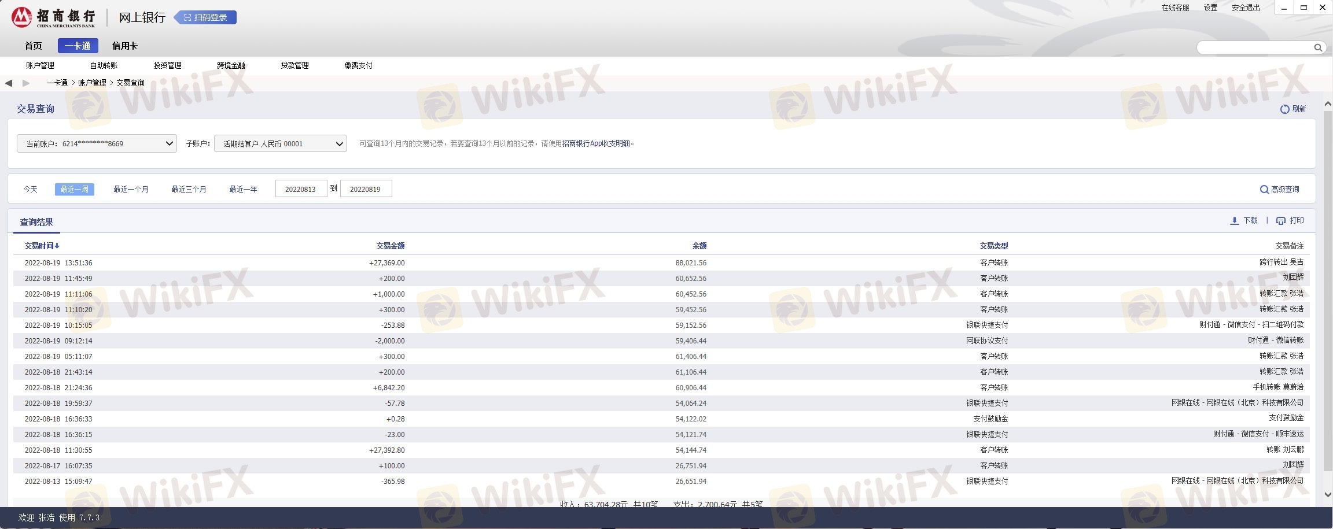The height and width of the screenshot is (529, 1333).
Task: Click remark 财付通 - 微信支付 - 顺丰速运
Action: pyautogui.click(x=1258, y=434)
